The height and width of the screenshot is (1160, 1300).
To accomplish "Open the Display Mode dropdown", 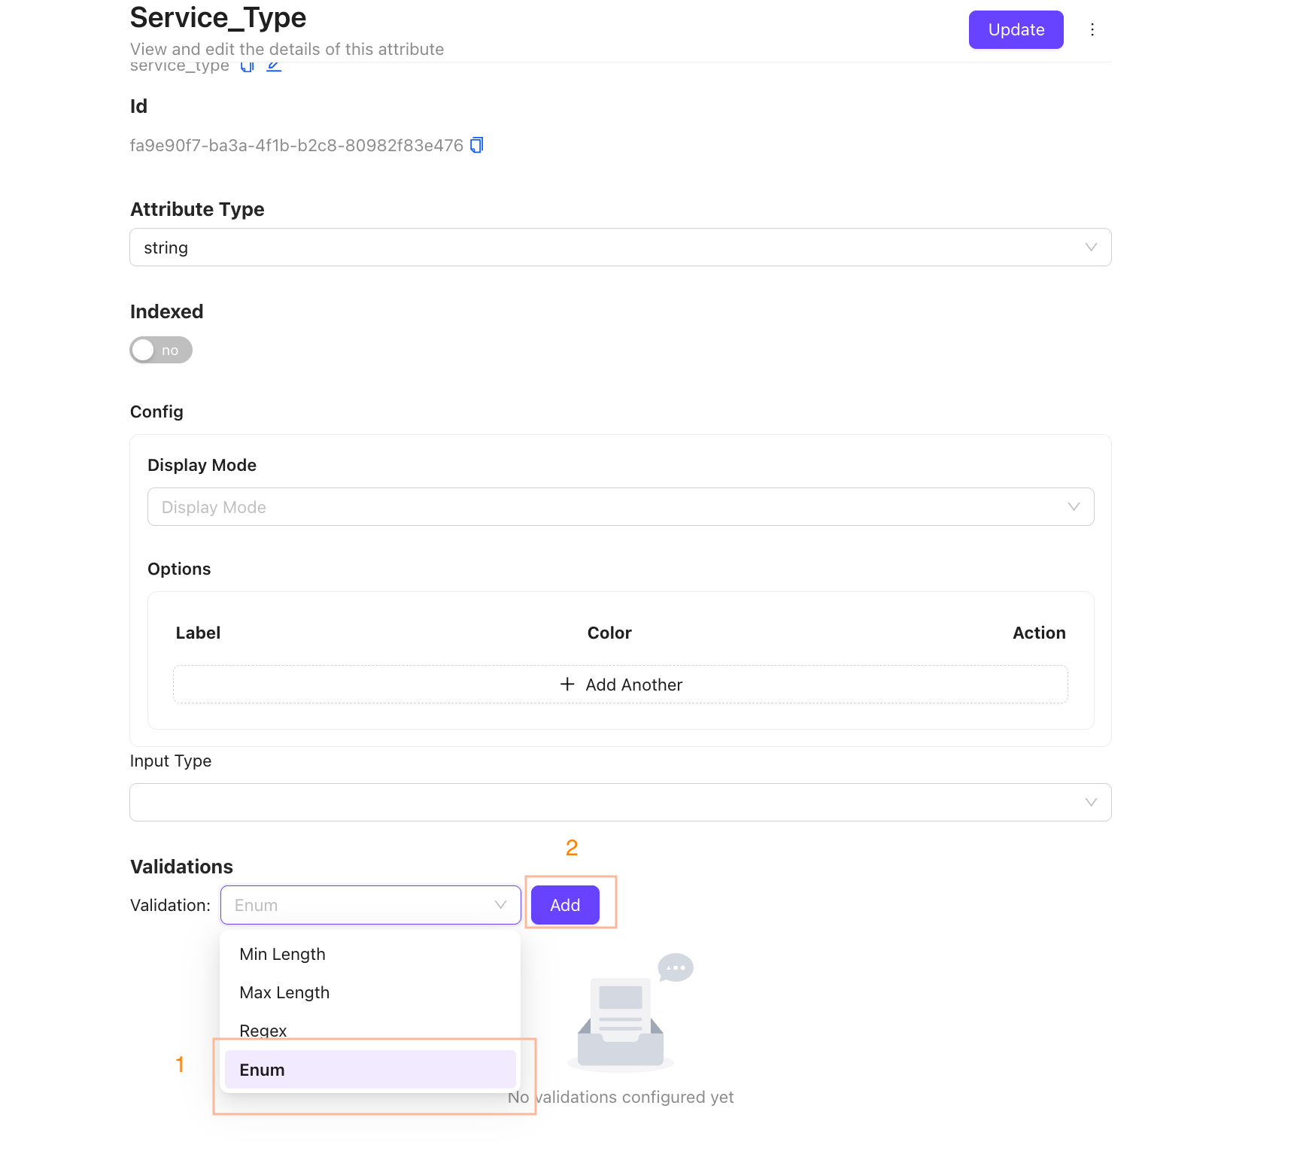I will click(x=620, y=507).
